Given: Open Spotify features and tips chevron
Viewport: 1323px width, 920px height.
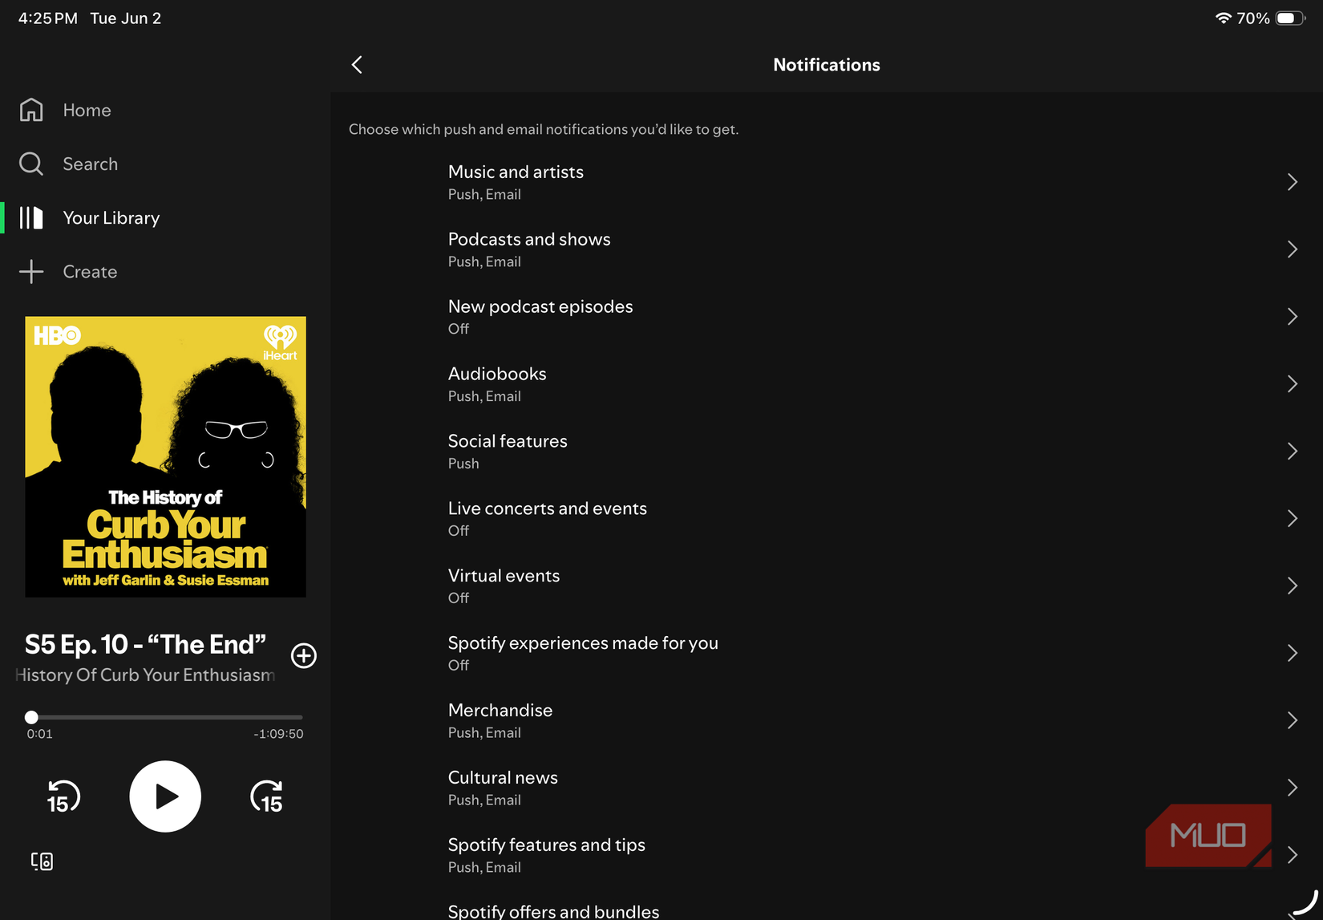Looking at the screenshot, I should click(1293, 855).
